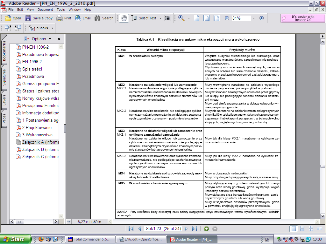The height and width of the screenshot is (244, 326).
Task: Rotate the page counterclockwise
Action: tap(18, 28)
